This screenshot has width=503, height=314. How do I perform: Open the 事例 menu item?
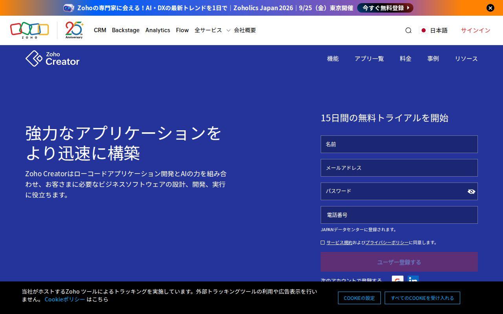click(x=433, y=58)
